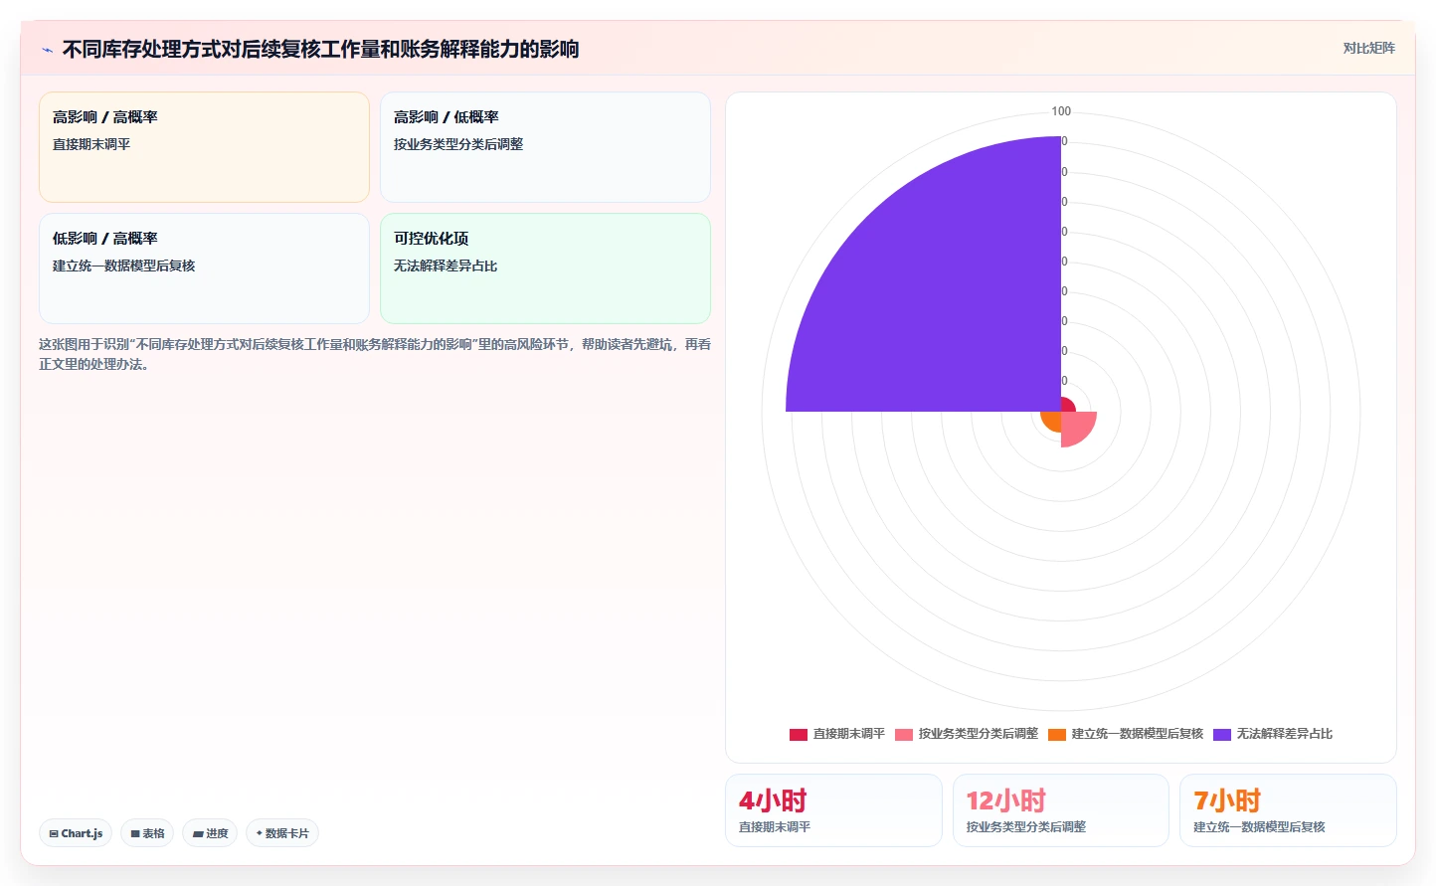Open the 12小时 stat card
The width and height of the screenshot is (1436, 886).
click(1060, 810)
